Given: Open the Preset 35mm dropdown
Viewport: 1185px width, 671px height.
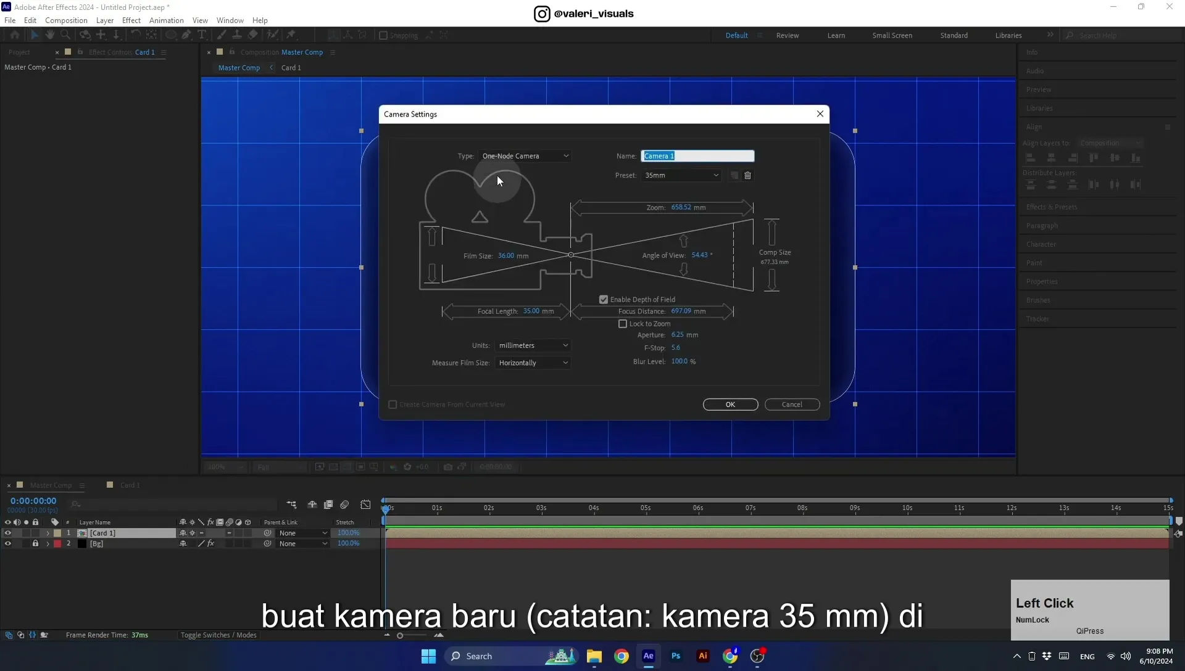Looking at the screenshot, I should click(x=681, y=176).
